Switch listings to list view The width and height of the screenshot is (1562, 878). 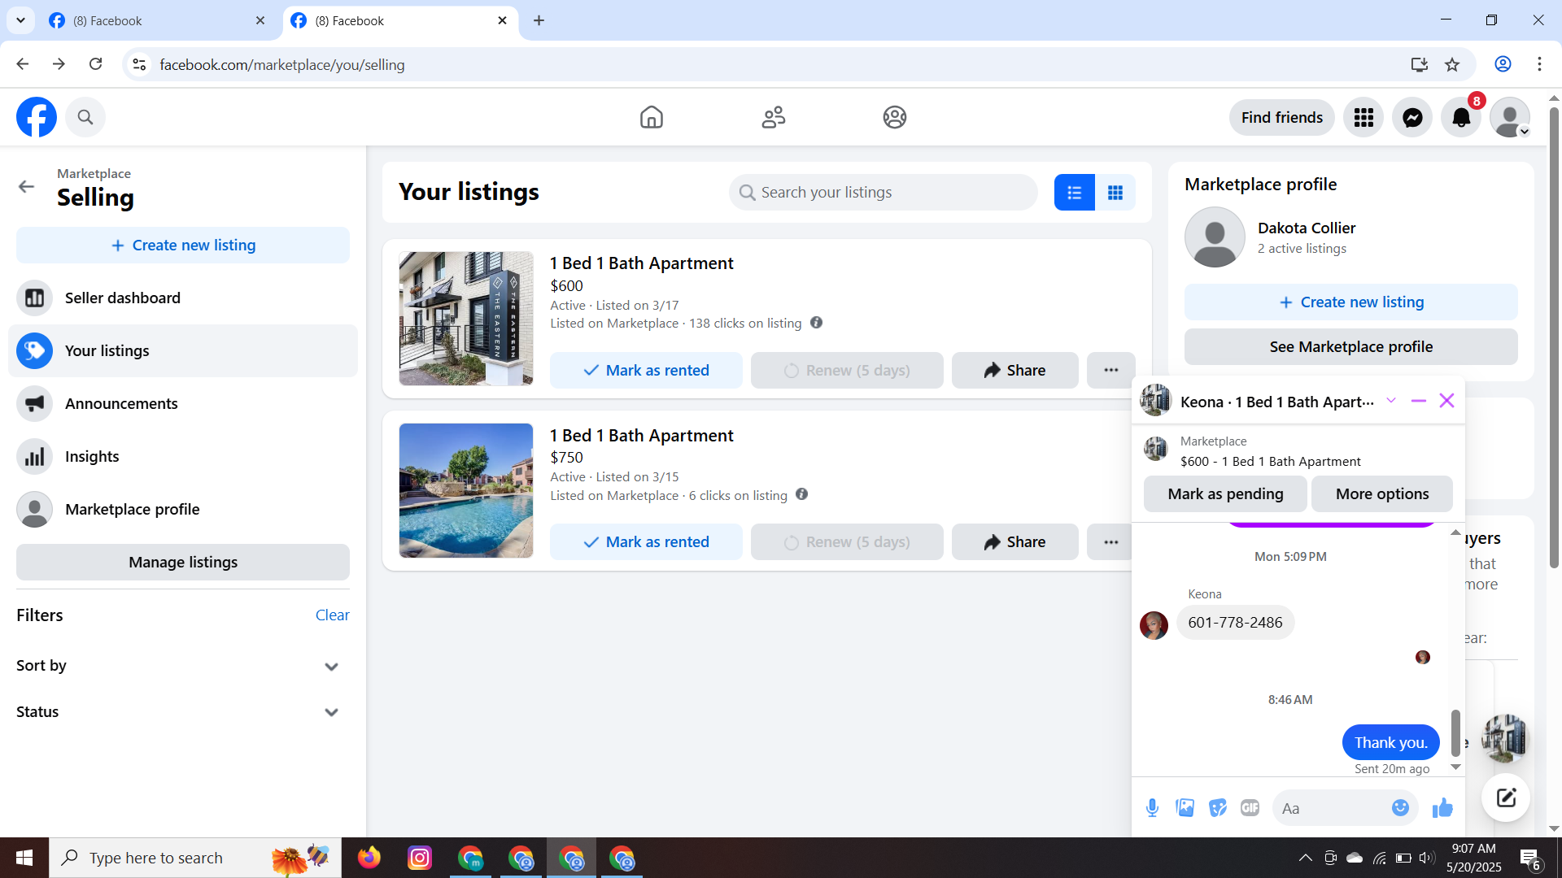point(1074,193)
